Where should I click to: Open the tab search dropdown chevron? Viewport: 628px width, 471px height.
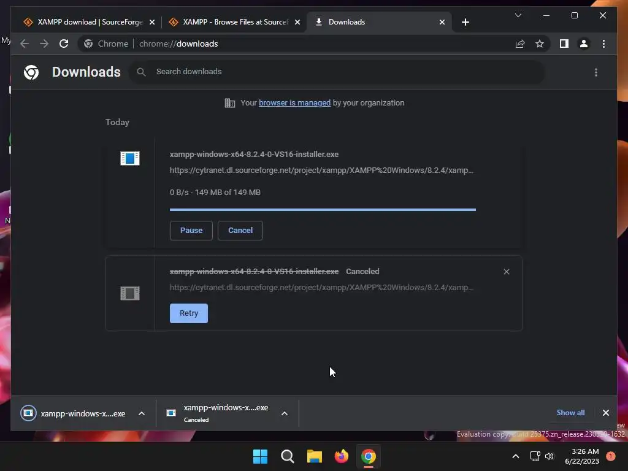(518, 15)
